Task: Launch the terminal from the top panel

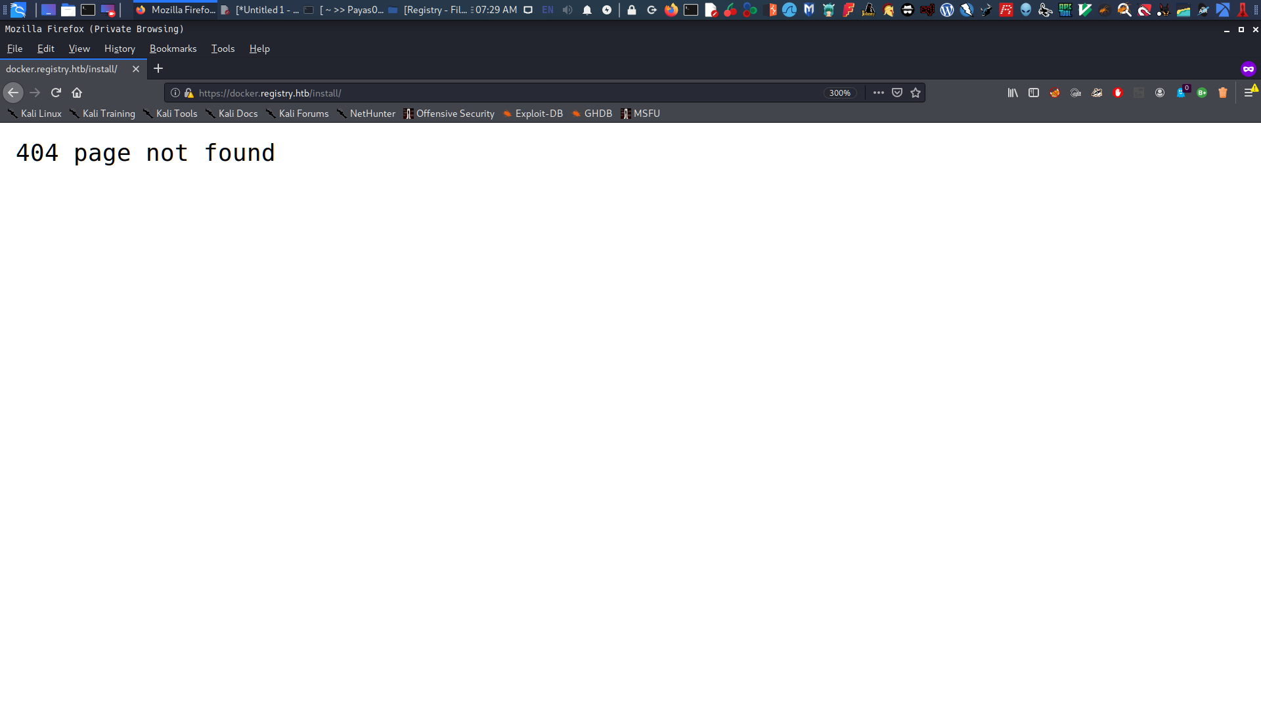Action: (x=88, y=10)
